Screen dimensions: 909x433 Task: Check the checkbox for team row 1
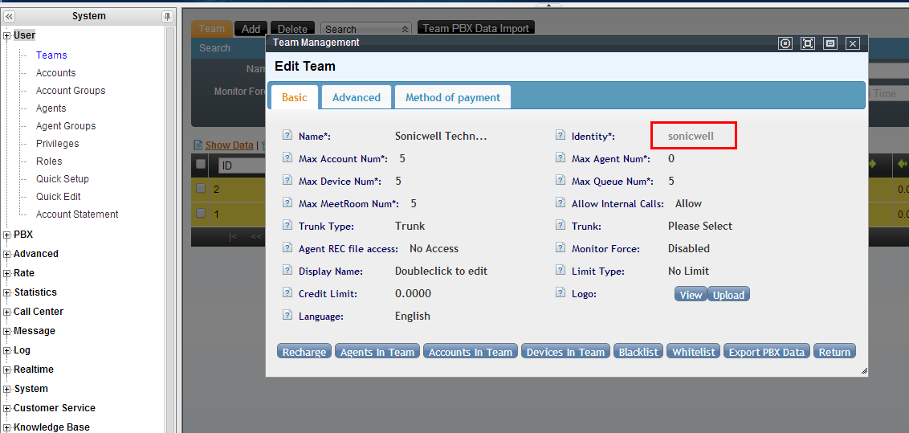click(x=201, y=214)
